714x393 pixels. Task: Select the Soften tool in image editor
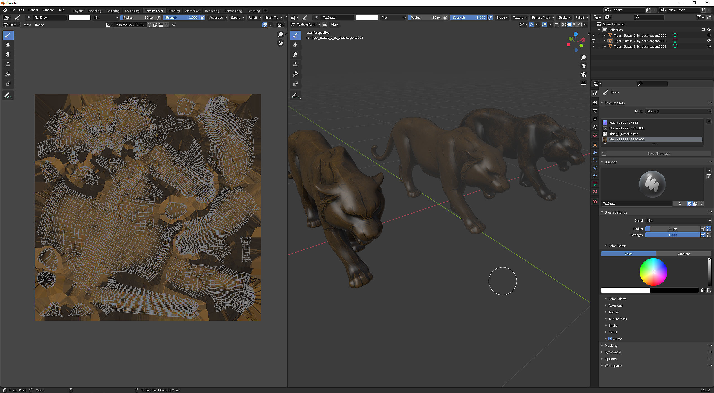coord(8,45)
